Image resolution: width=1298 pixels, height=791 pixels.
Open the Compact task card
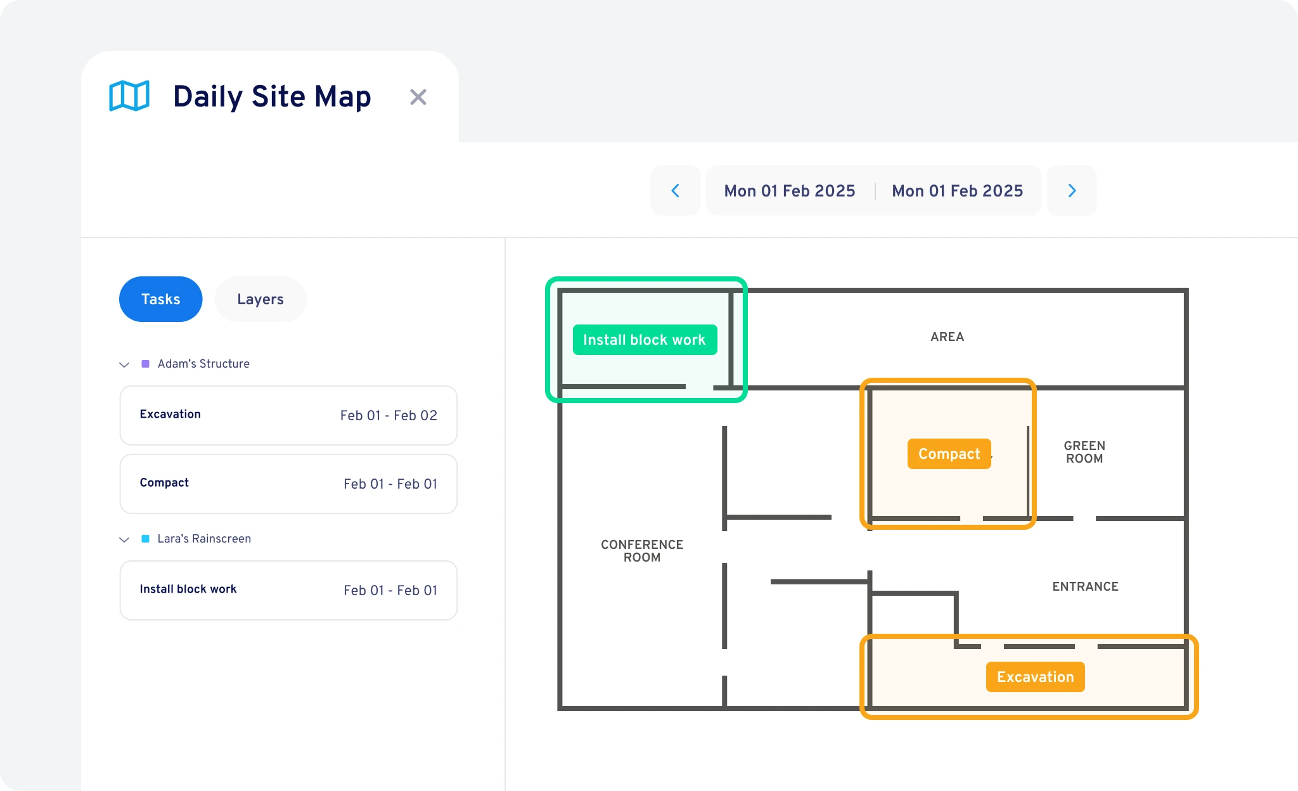coord(288,484)
